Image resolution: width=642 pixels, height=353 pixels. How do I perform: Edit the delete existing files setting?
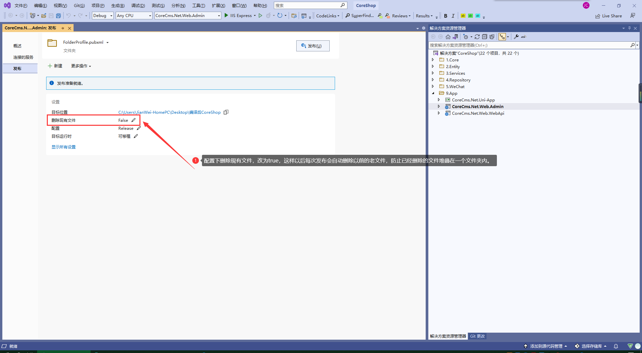(x=133, y=120)
